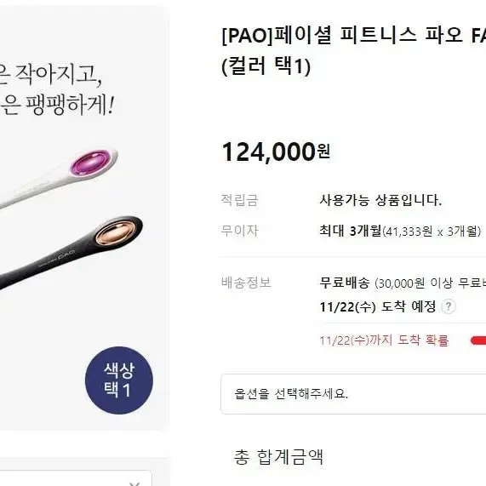Viewport: 486px width, 486px height.
Task: Click the white PAO device image
Action: [x=59, y=178]
